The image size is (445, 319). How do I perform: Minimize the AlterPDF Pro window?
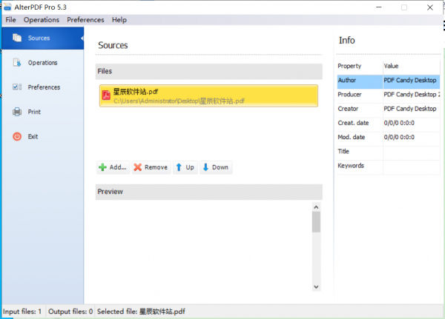click(378, 7)
